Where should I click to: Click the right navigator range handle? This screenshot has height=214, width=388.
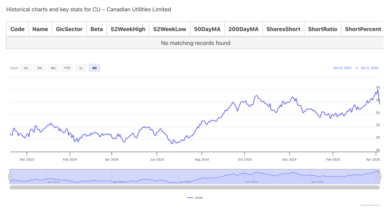[379, 177]
